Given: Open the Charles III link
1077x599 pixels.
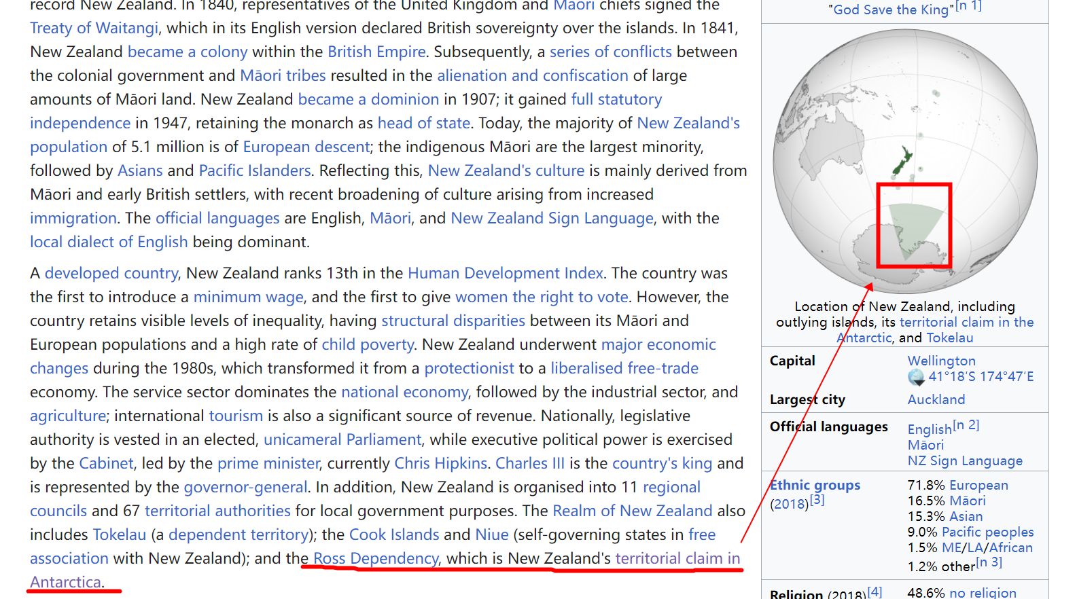Looking at the screenshot, I should [529, 463].
